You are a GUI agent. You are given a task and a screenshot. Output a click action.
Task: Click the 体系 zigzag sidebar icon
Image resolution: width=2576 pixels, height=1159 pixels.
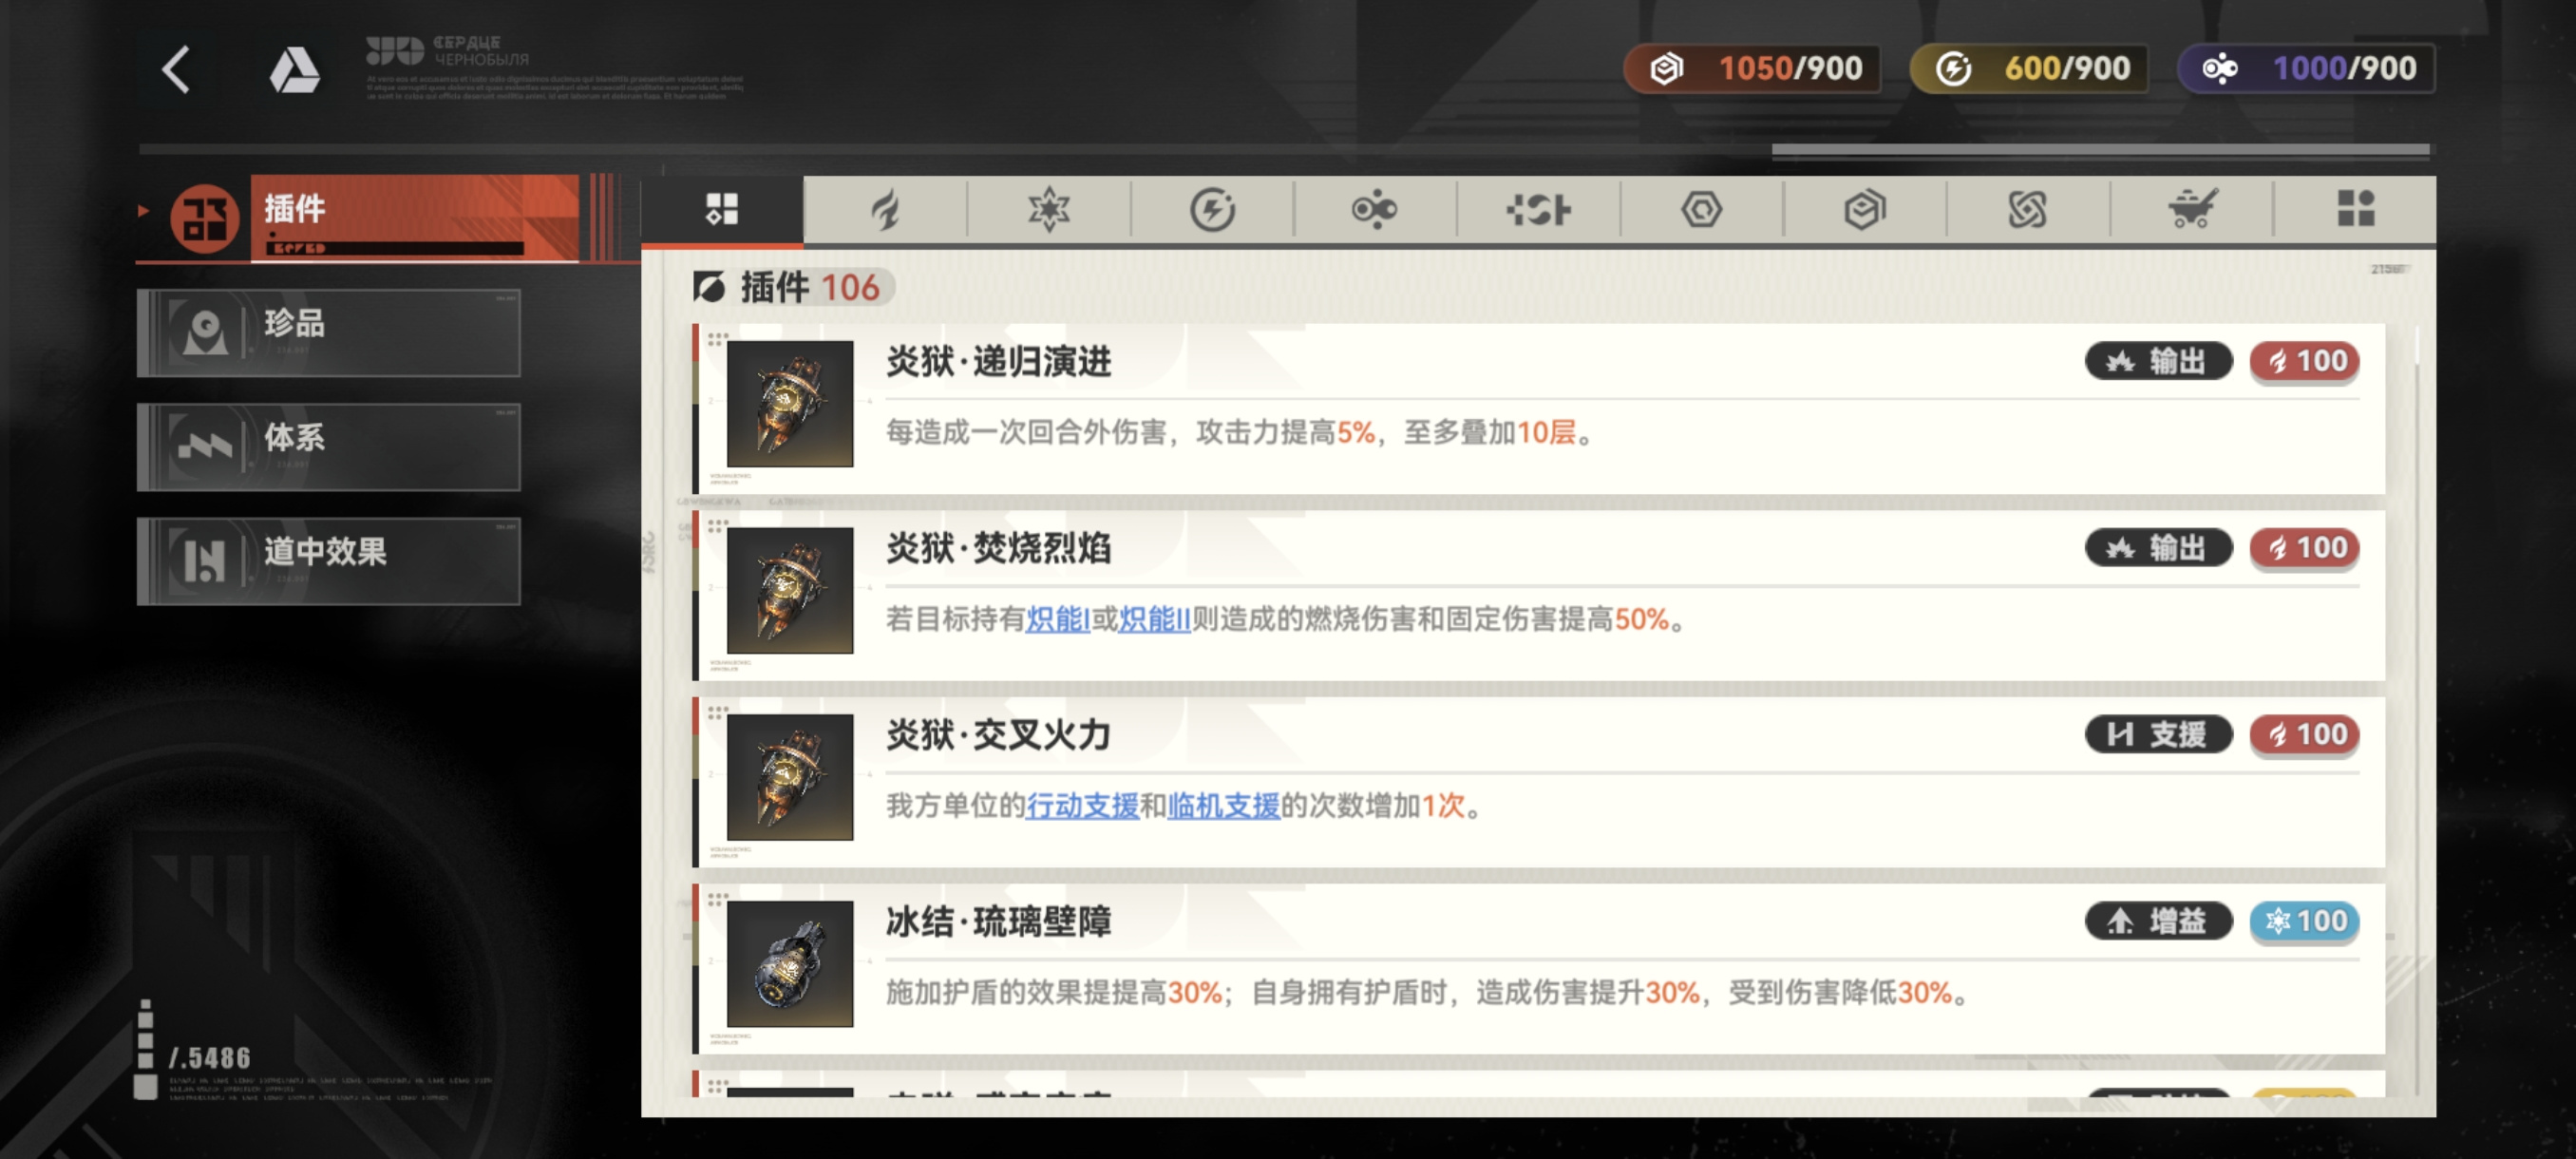coord(205,446)
